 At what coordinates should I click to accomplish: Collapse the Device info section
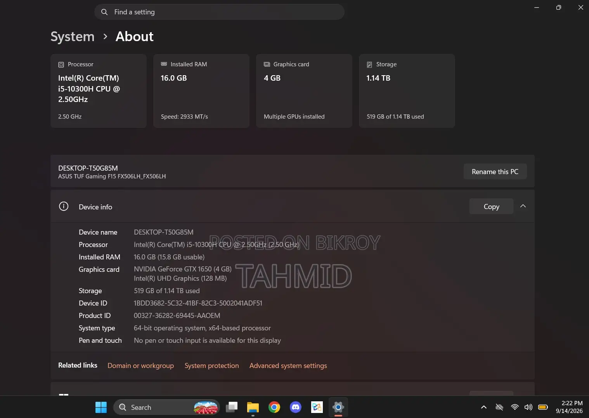[x=523, y=206]
